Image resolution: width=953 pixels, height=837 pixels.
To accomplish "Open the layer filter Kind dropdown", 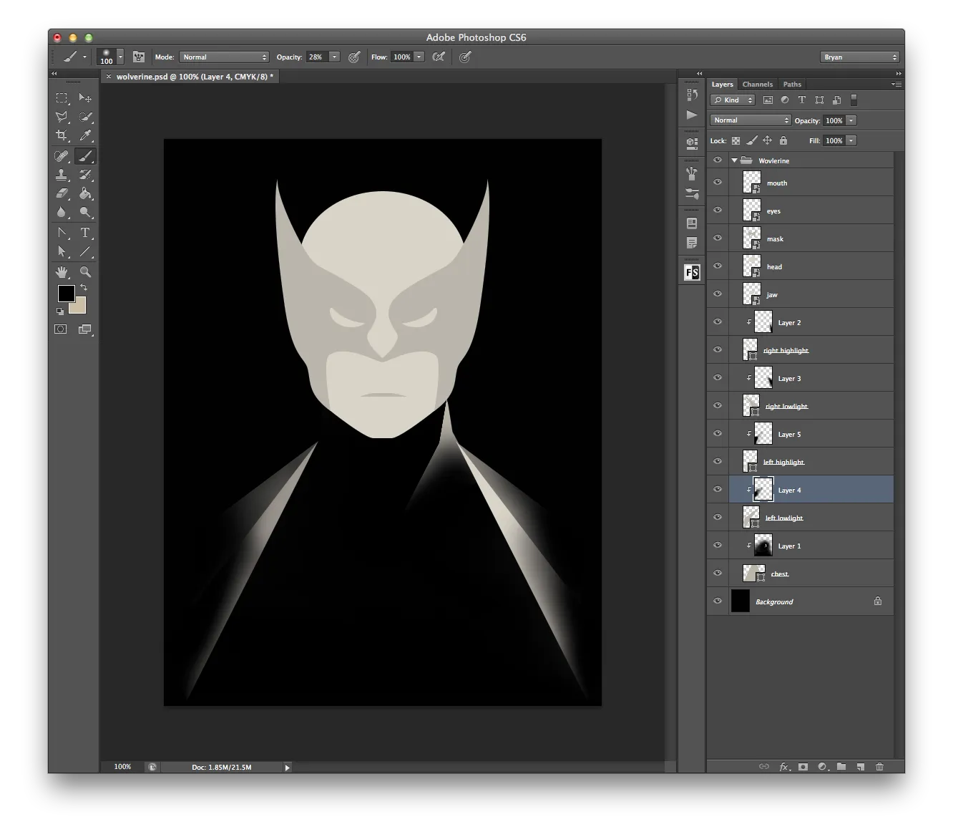I will pyautogui.click(x=733, y=100).
